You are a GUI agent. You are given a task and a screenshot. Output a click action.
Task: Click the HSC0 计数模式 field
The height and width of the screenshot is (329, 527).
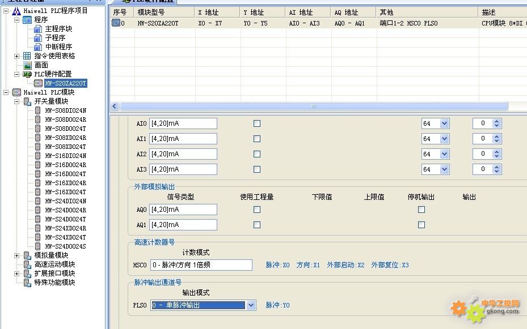pos(201,265)
